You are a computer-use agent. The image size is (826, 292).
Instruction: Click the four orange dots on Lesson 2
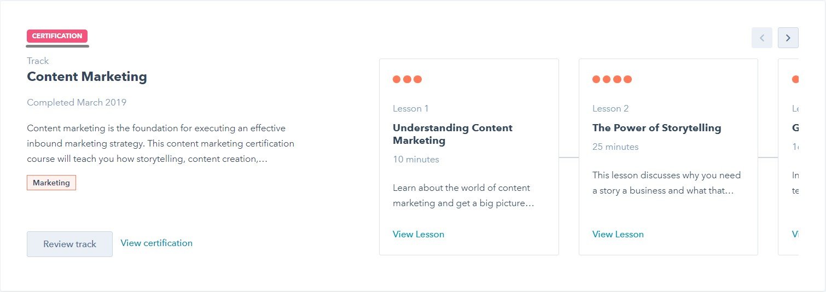point(612,79)
